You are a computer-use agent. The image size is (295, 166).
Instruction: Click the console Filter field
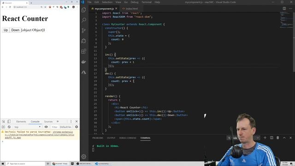pyautogui.click(x=55, y=127)
